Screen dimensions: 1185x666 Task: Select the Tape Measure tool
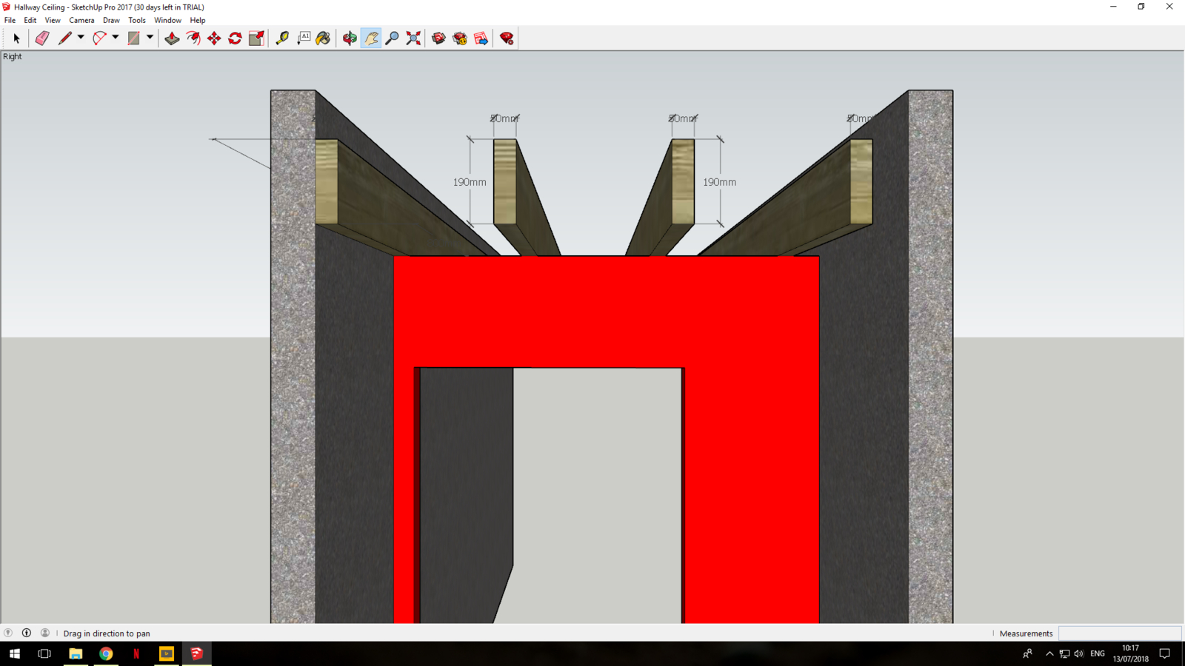282,38
